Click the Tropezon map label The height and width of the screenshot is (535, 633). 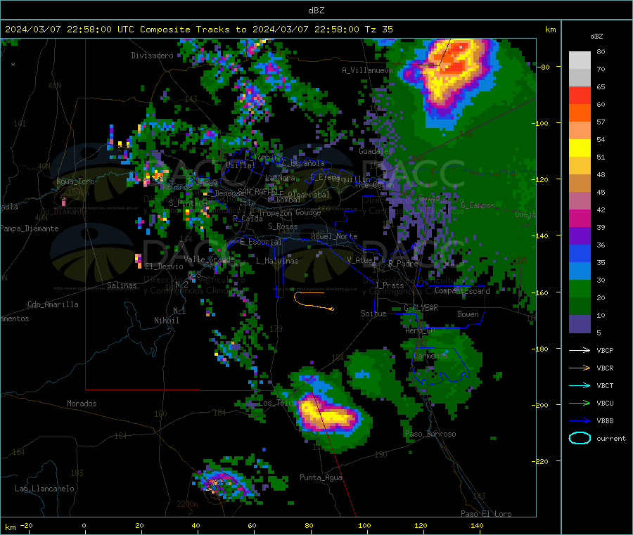click(x=275, y=213)
